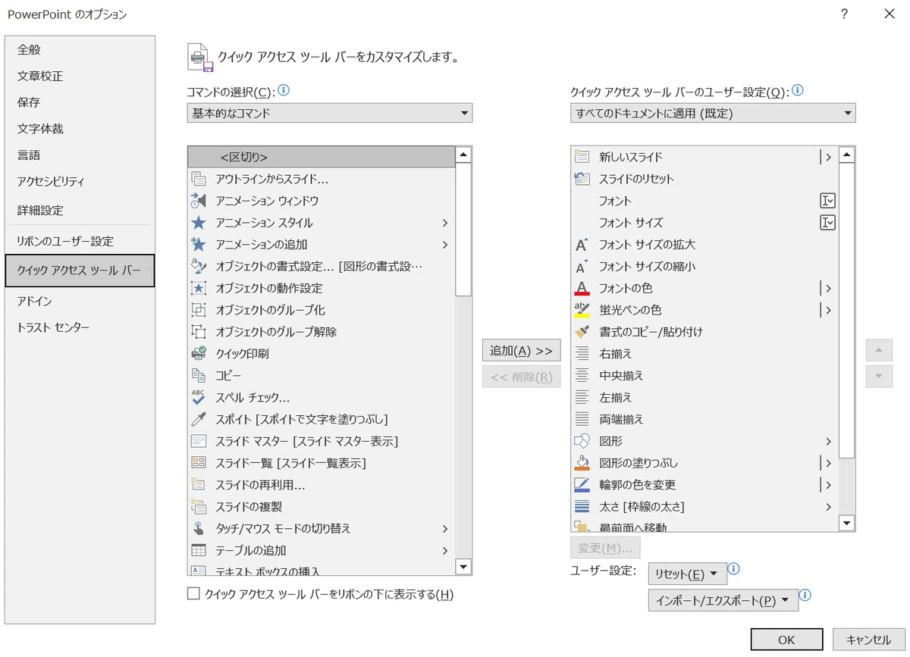Open the 全般 options category
This screenshot has width=910, height=657.
coord(80,50)
